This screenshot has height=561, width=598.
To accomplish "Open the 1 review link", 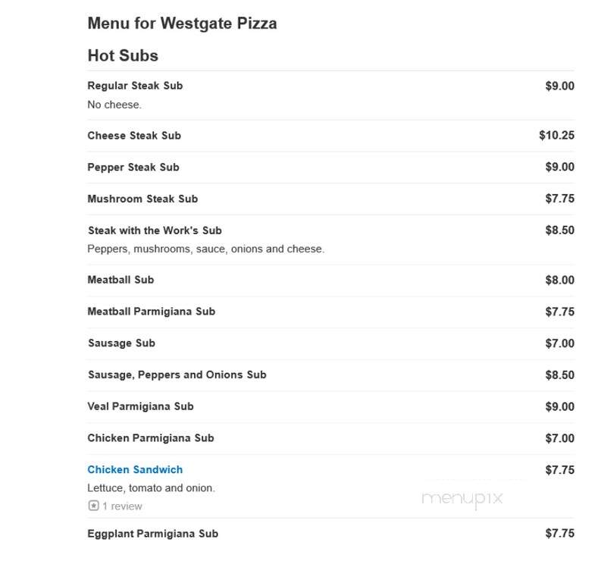I will (122, 506).
